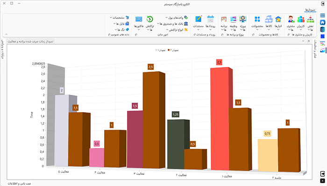Image resolution: width=327 pixels, height=186 pixels.
Task: Click the database icon in right sidebar
Action: click(x=322, y=29)
